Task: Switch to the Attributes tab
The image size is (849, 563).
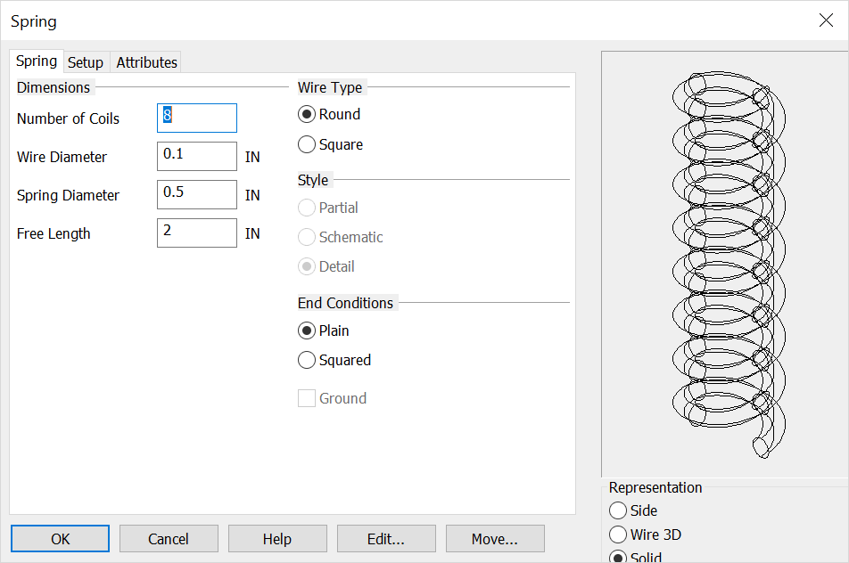Action: [x=145, y=61]
